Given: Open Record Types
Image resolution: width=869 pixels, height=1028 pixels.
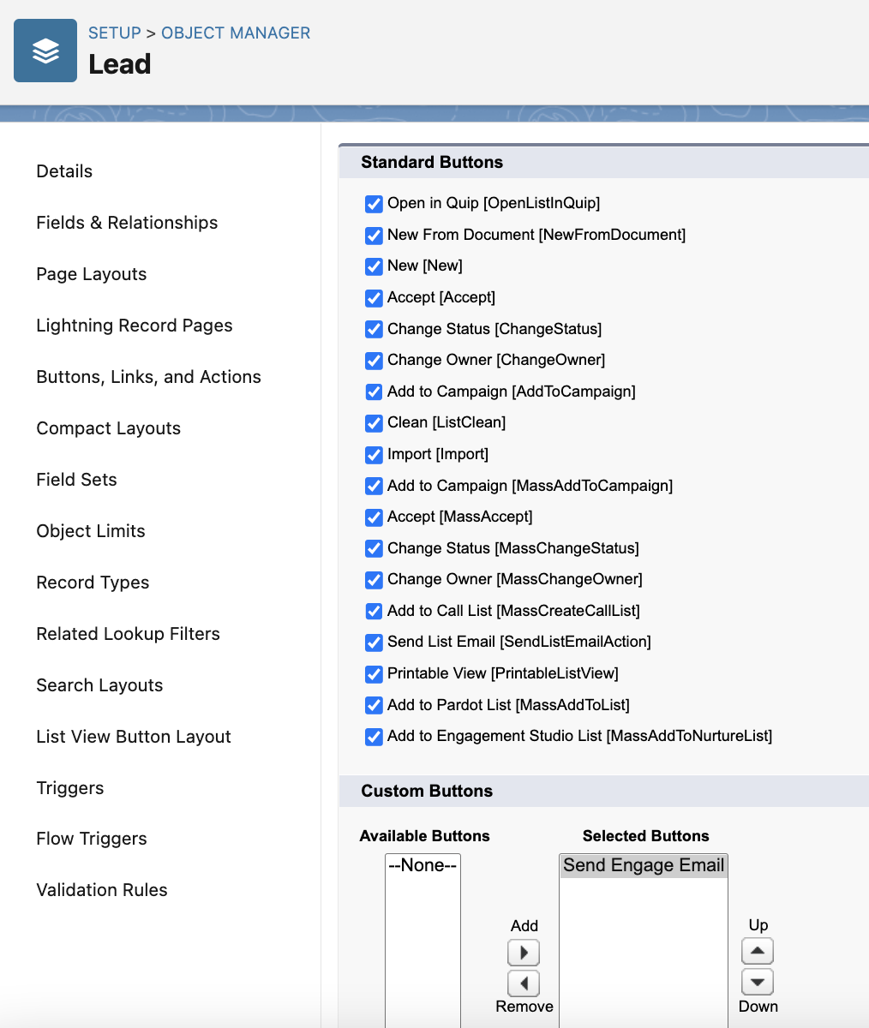Looking at the screenshot, I should coord(93,583).
